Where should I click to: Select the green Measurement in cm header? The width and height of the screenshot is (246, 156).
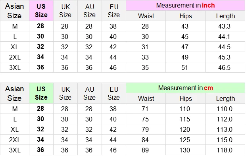(x=185, y=88)
